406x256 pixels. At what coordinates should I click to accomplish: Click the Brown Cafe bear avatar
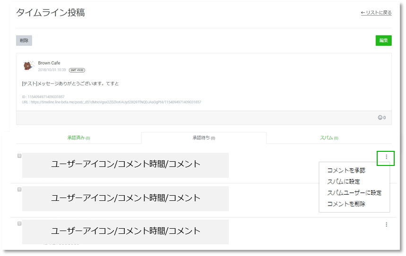29,66
